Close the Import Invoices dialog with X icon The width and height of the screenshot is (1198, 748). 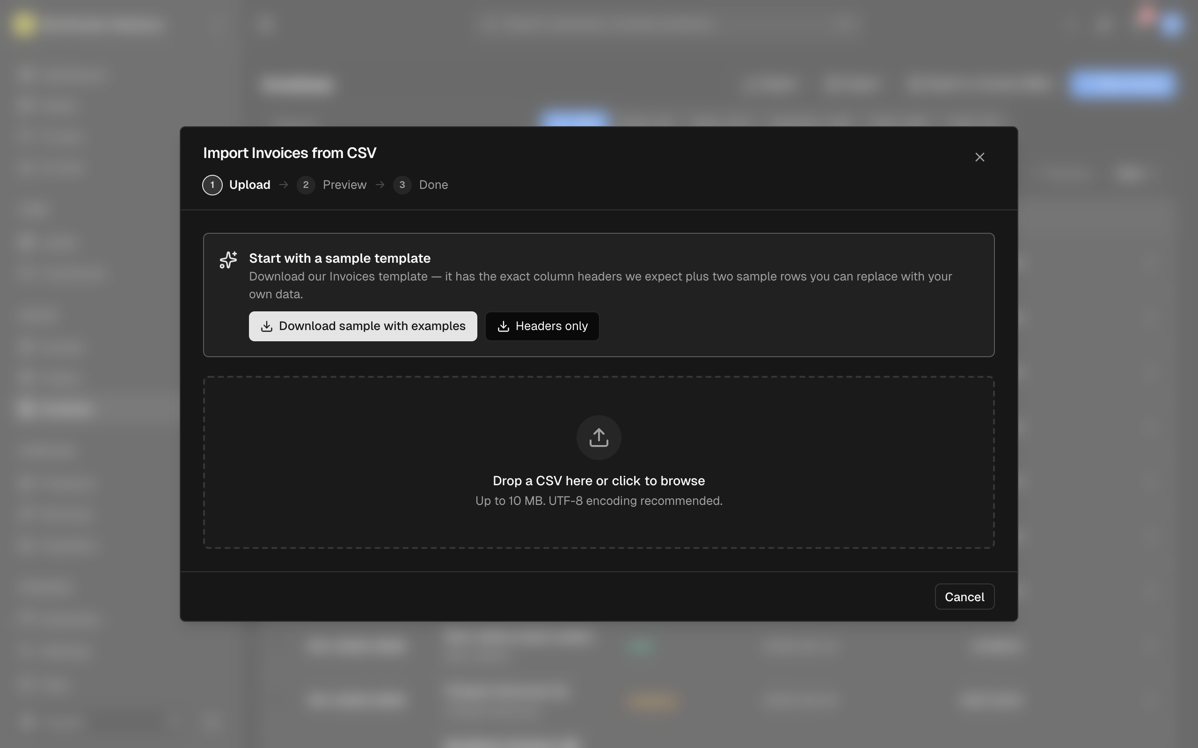click(979, 158)
